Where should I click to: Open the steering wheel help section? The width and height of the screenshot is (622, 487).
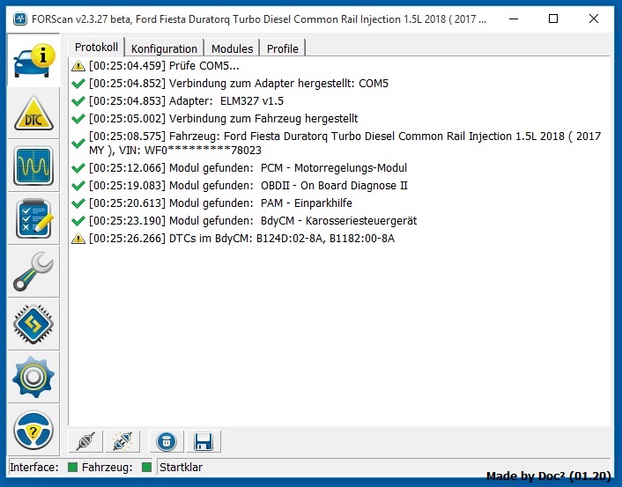33,430
